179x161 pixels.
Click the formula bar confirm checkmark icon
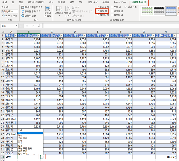pyautogui.click(x=33, y=26)
